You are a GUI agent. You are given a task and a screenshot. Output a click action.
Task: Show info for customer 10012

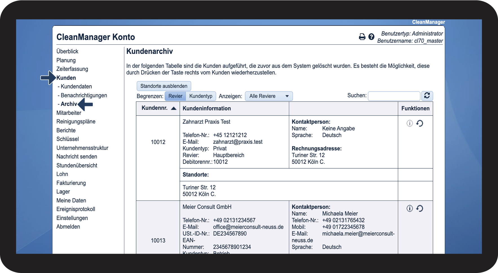click(410, 123)
